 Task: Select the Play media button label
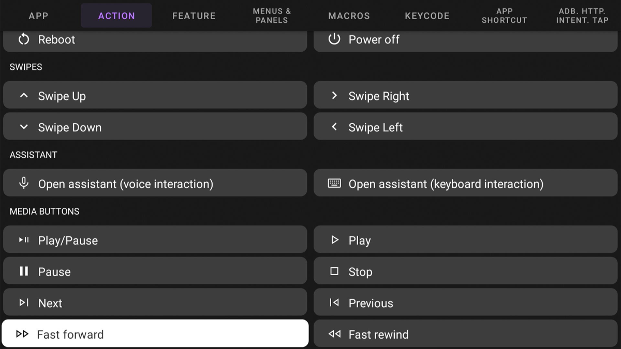[360, 240]
